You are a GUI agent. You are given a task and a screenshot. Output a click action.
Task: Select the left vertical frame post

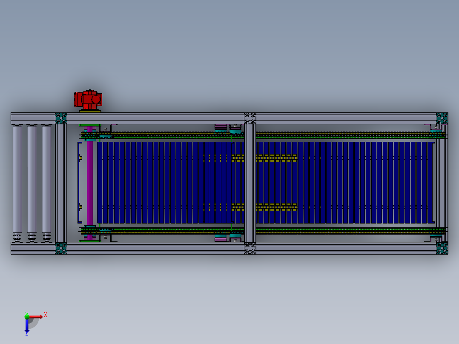point(61,183)
